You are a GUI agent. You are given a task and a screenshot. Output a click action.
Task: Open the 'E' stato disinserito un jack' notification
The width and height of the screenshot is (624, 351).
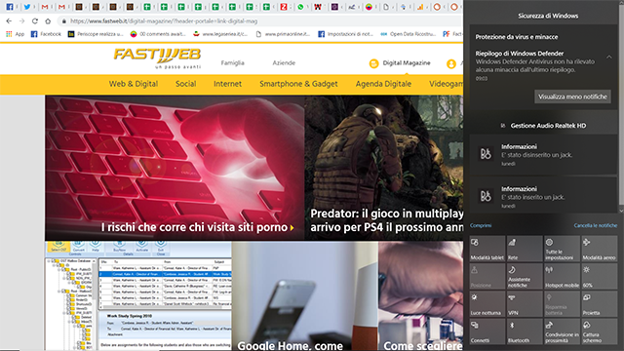click(543, 155)
